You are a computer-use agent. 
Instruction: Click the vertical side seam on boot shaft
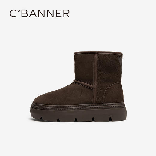(x=96, y=78)
